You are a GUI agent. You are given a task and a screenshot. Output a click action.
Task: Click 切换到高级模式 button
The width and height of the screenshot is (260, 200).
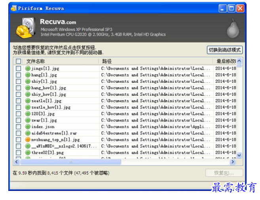coord(225,50)
